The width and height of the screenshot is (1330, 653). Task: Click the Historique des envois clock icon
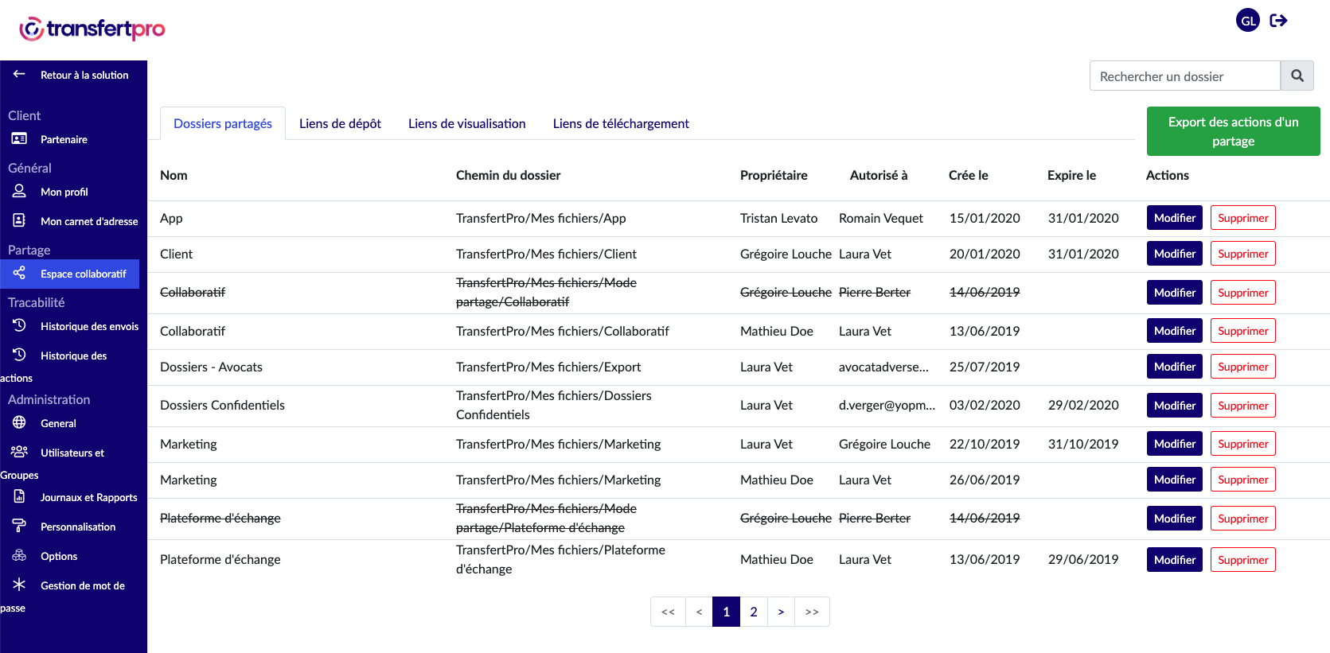(x=19, y=325)
